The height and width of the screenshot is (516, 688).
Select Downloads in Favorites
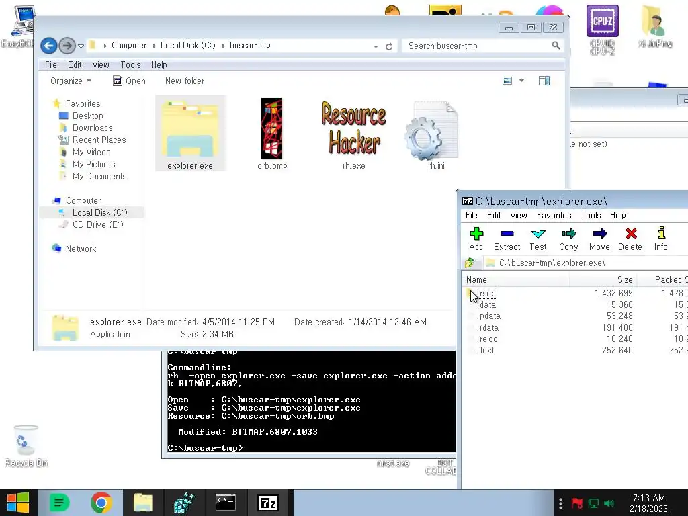pos(93,128)
